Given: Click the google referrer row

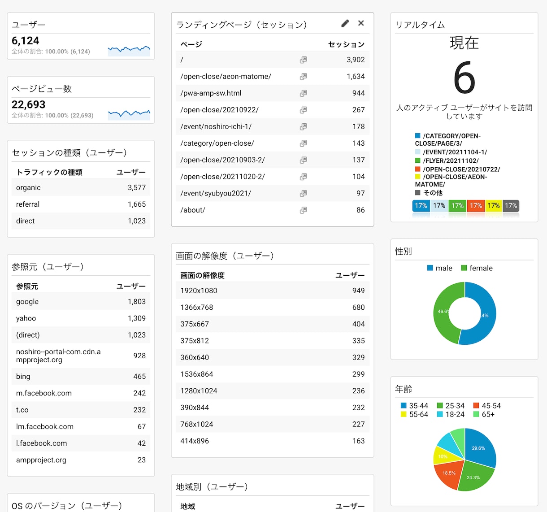Looking at the screenshot, I should [81, 302].
